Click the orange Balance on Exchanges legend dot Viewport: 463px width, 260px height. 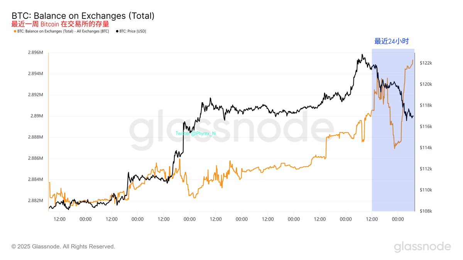click(x=15, y=31)
